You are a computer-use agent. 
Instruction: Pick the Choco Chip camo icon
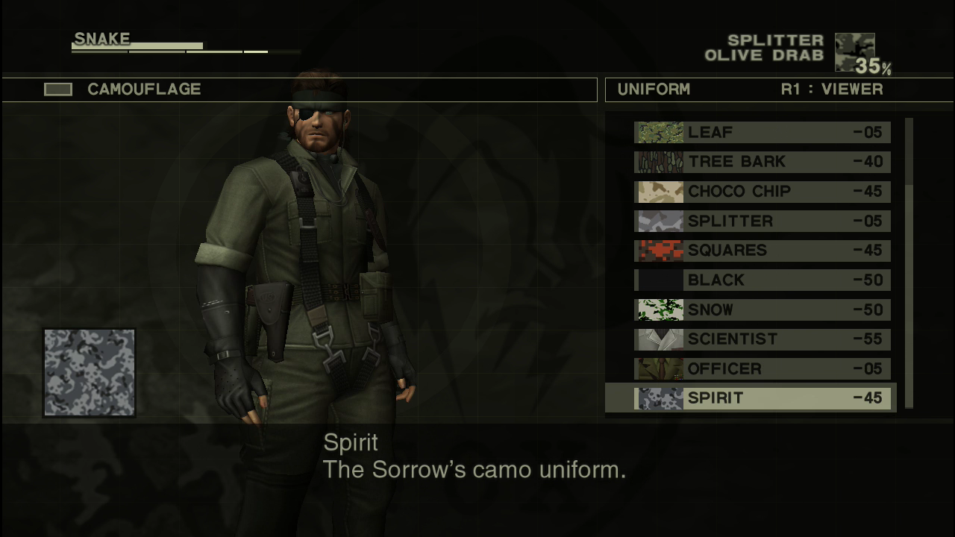pyautogui.click(x=660, y=192)
